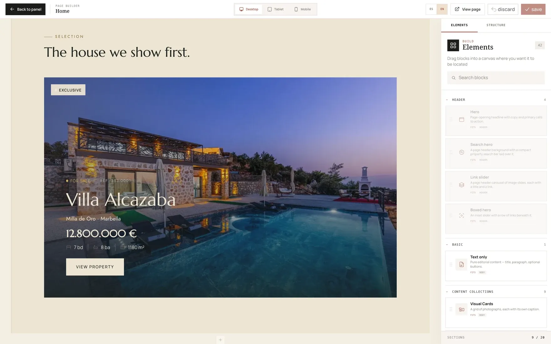The height and width of the screenshot is (344, 551).
Task: Switch to the Elements tab
Action: [x=459, y=25]
